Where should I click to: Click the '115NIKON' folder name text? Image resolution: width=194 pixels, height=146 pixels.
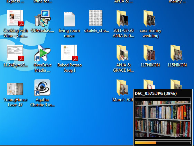pos(177,65)
